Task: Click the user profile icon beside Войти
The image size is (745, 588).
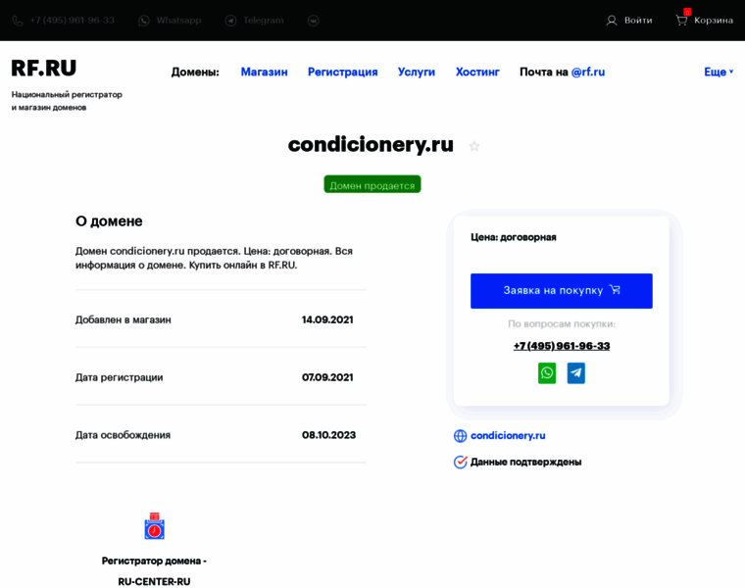Action: pyautogui.click(x=612, y=21)
